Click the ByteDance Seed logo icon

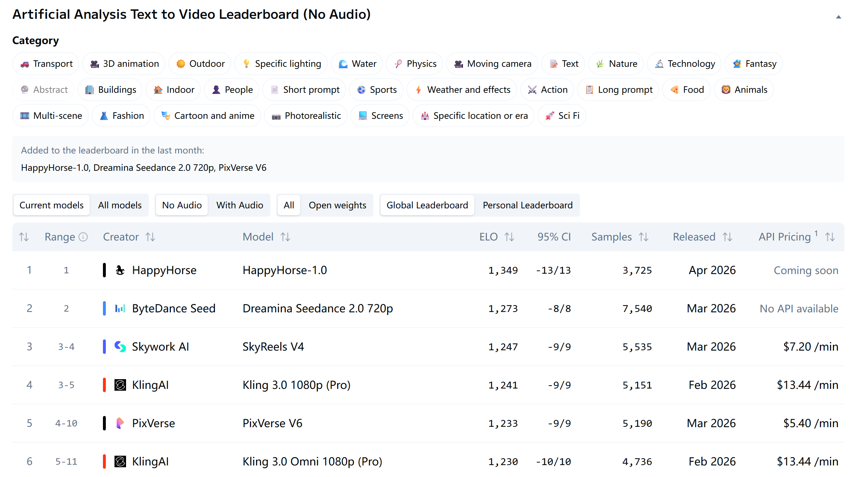(x=120, y=308)
